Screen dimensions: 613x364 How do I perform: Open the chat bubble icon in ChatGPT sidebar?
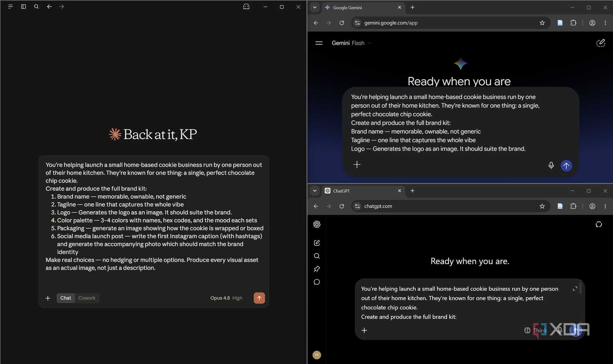click(x=317, y=282)
